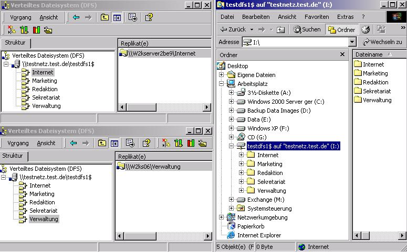Viewport: 407px width, 252px height.
Task: Collapse Arbeitsplatz node in folder tree
Action: coord(221,84)
